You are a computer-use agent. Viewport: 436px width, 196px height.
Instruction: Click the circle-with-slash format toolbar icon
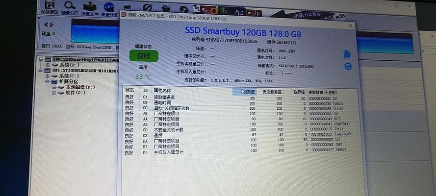147,8
